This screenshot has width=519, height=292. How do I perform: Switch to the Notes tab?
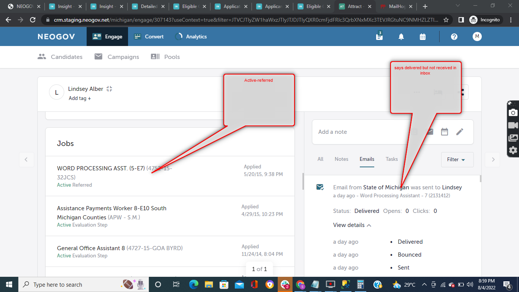coord(341,159)
